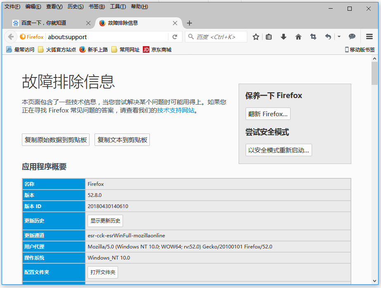Open a new tab with plus button
The height and width of the screenshot is (288, 381).
coord(189,23)
